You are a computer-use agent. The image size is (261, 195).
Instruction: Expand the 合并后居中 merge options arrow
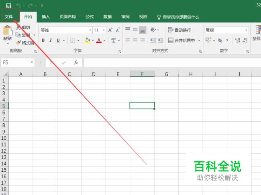(x=199, y=40)
